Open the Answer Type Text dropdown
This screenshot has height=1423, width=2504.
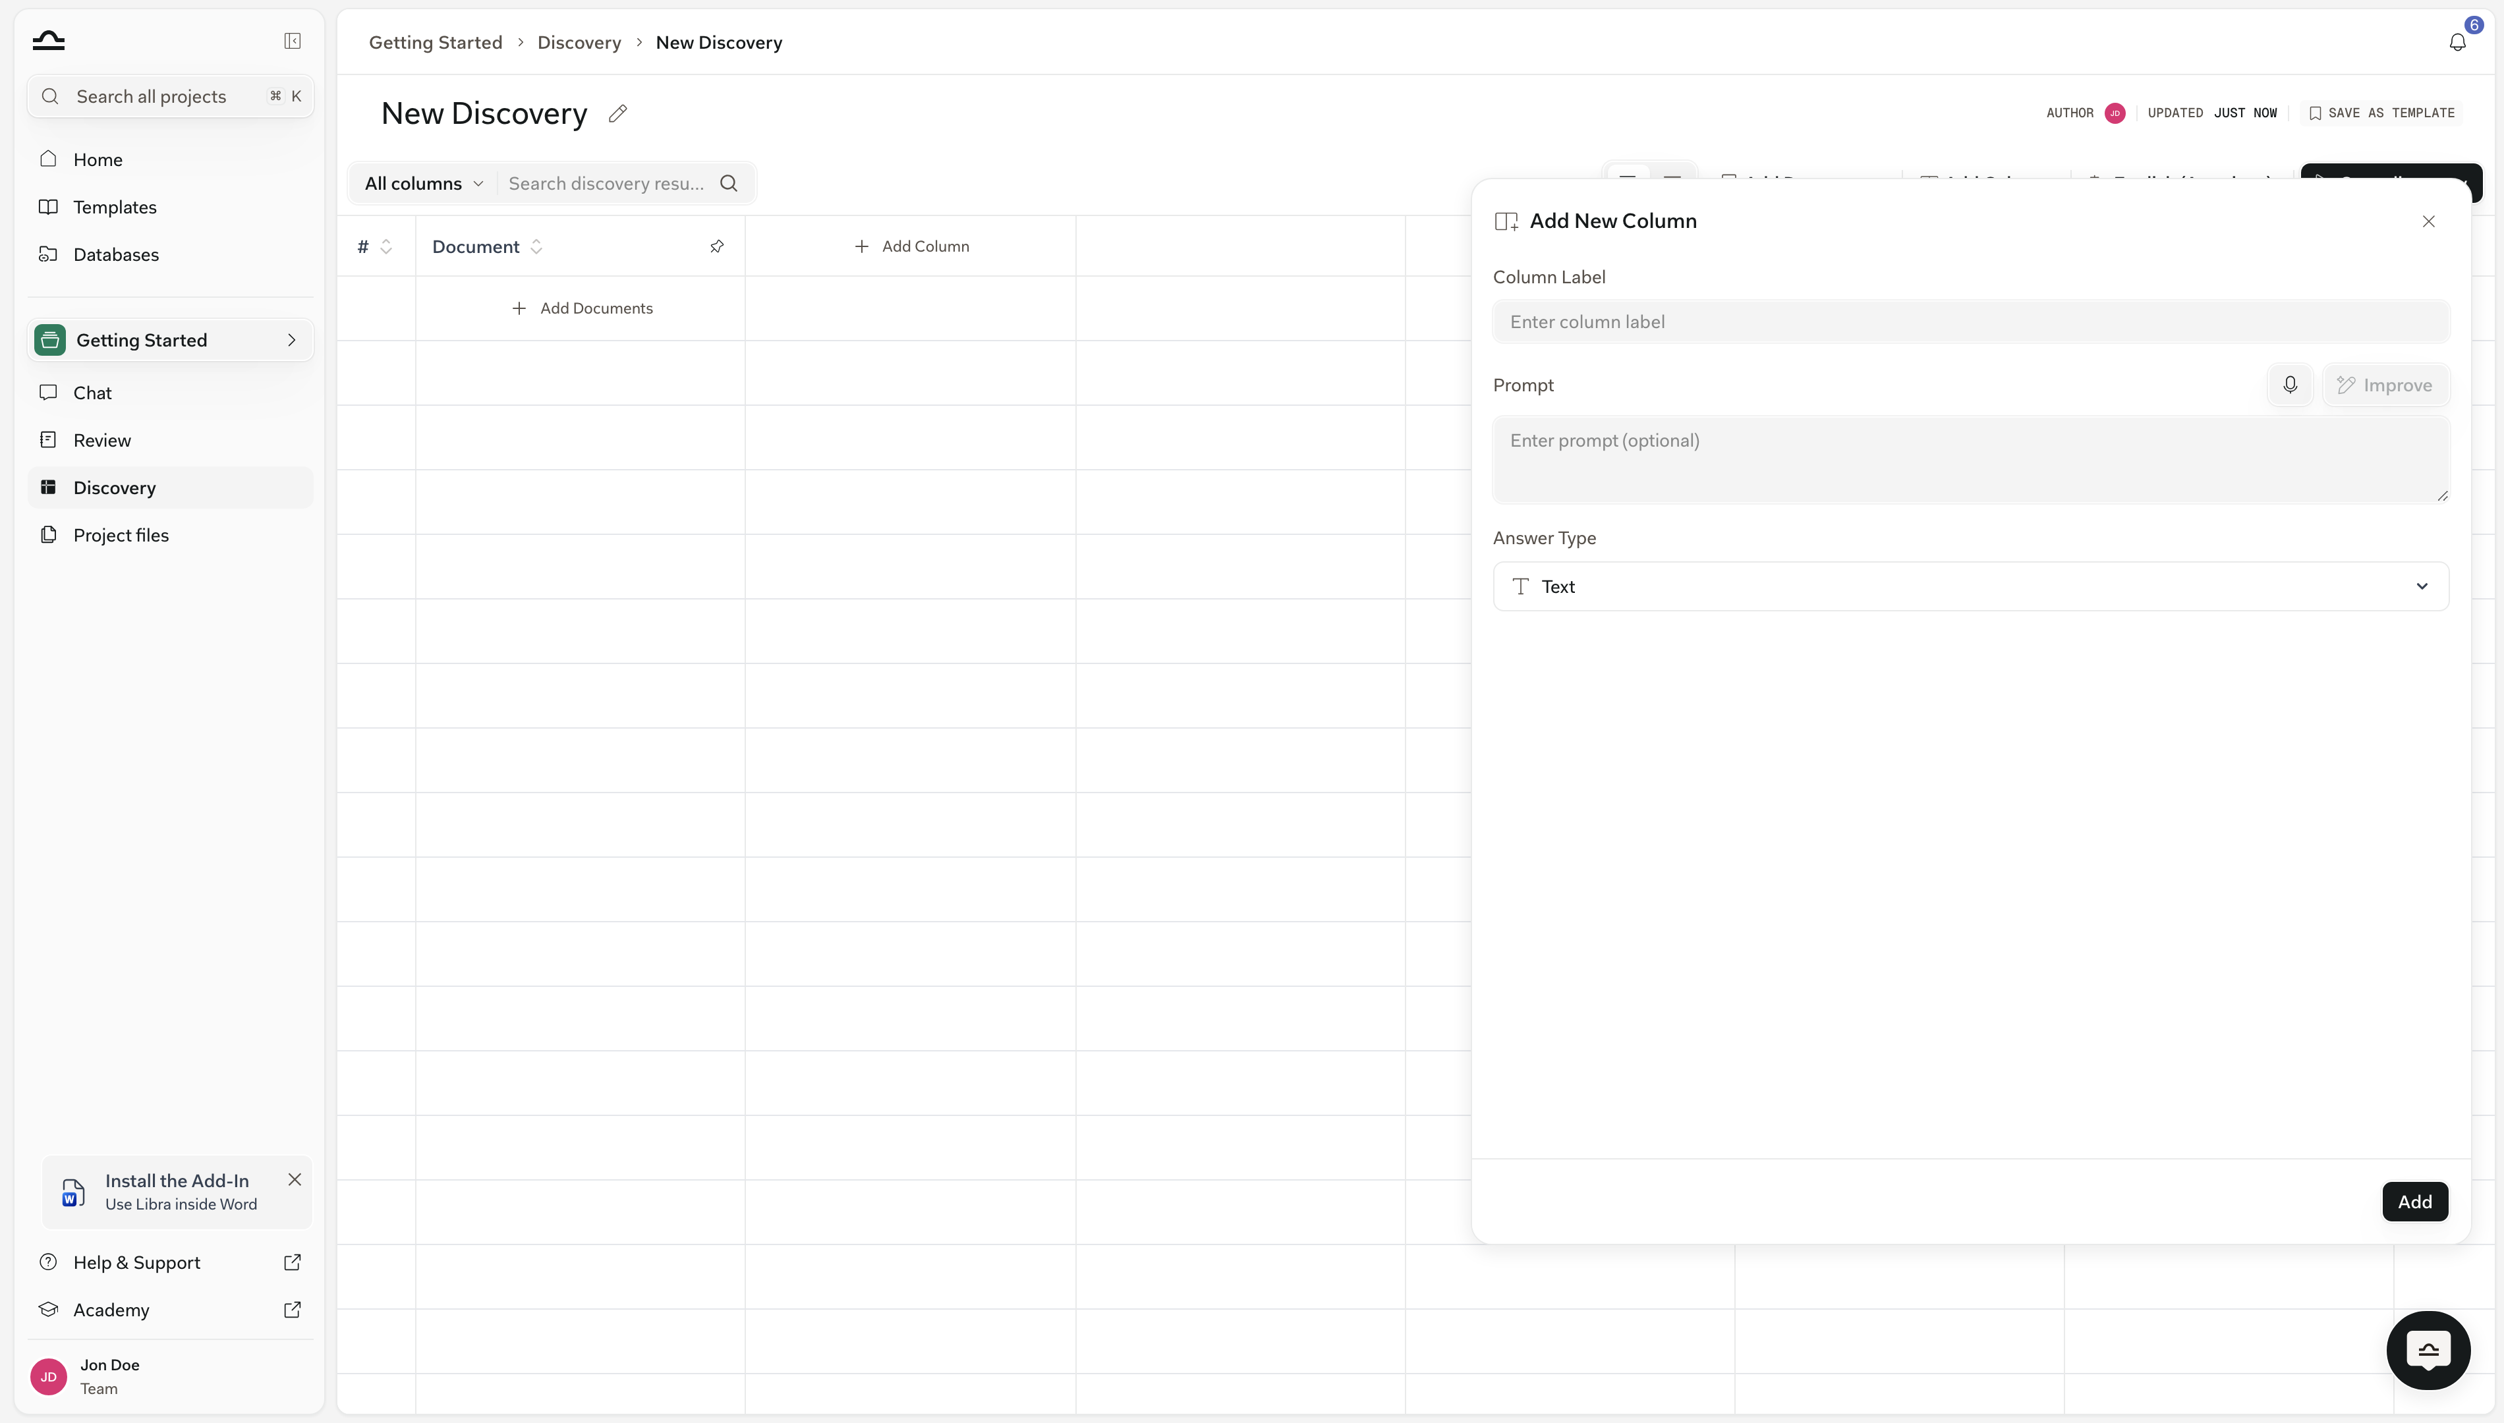(x=1970, y=586)
